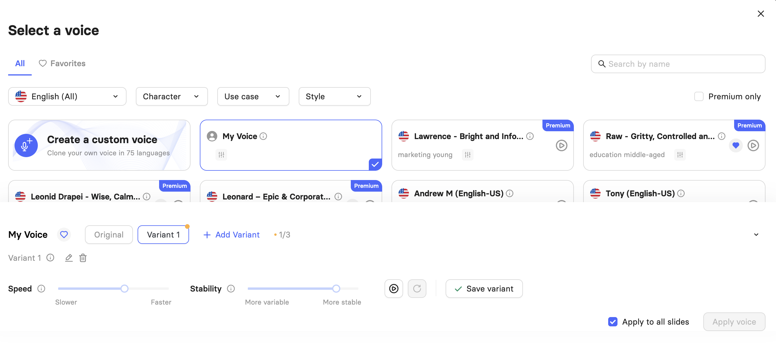The width and height of the screenshot is (776, 349).
Task: Show info for Raw - Gritty voice
Action: click(x=722, y=136)
